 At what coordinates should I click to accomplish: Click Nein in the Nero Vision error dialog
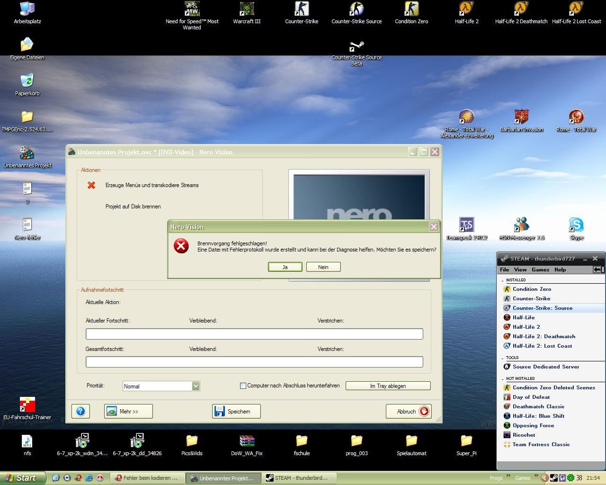click(x=323, y=267)
